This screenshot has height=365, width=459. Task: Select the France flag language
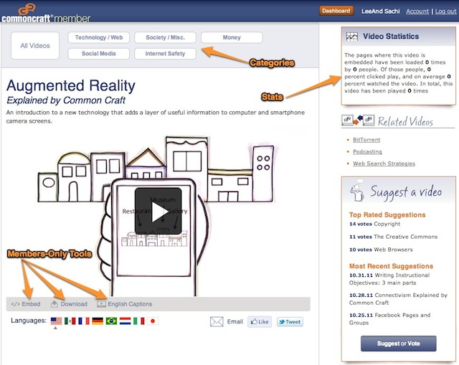click(84, 321)
